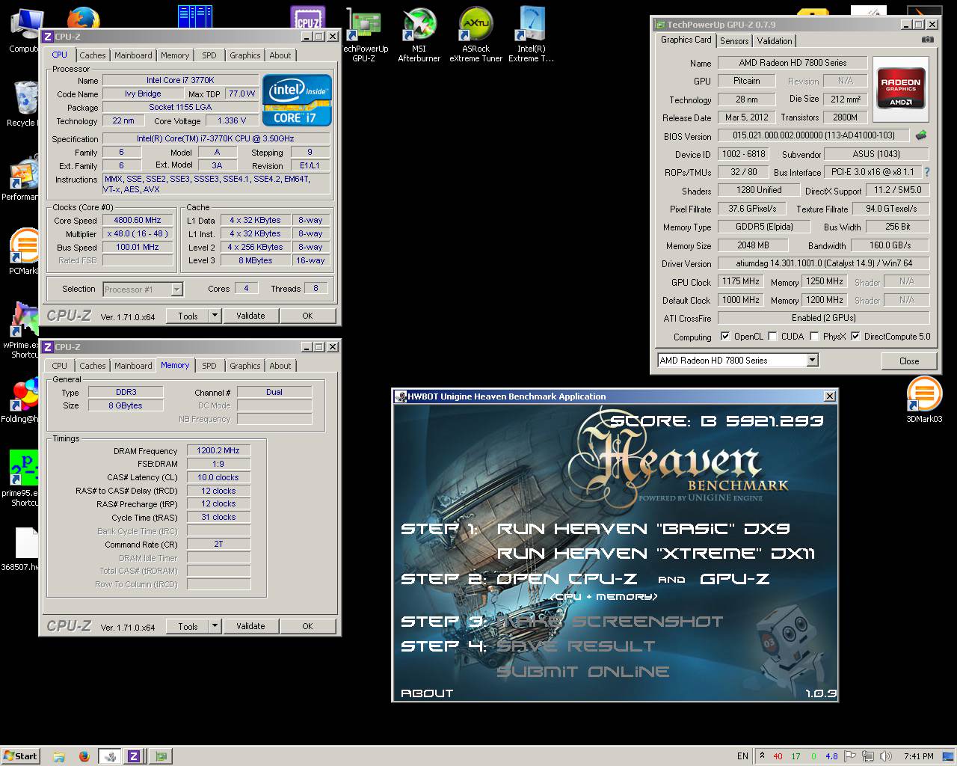This screenshot has height=766, width=957.
Task: Click Open CPU-Z in Heaven app
Action: pos(567,579)
